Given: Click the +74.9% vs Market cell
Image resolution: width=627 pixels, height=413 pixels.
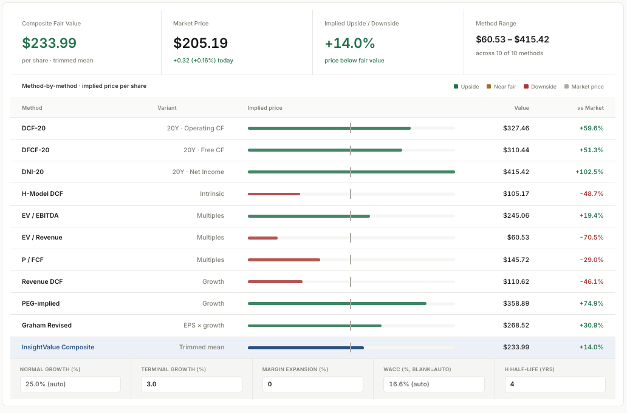Looking at the screenshot, I should (x=591, y=304).
